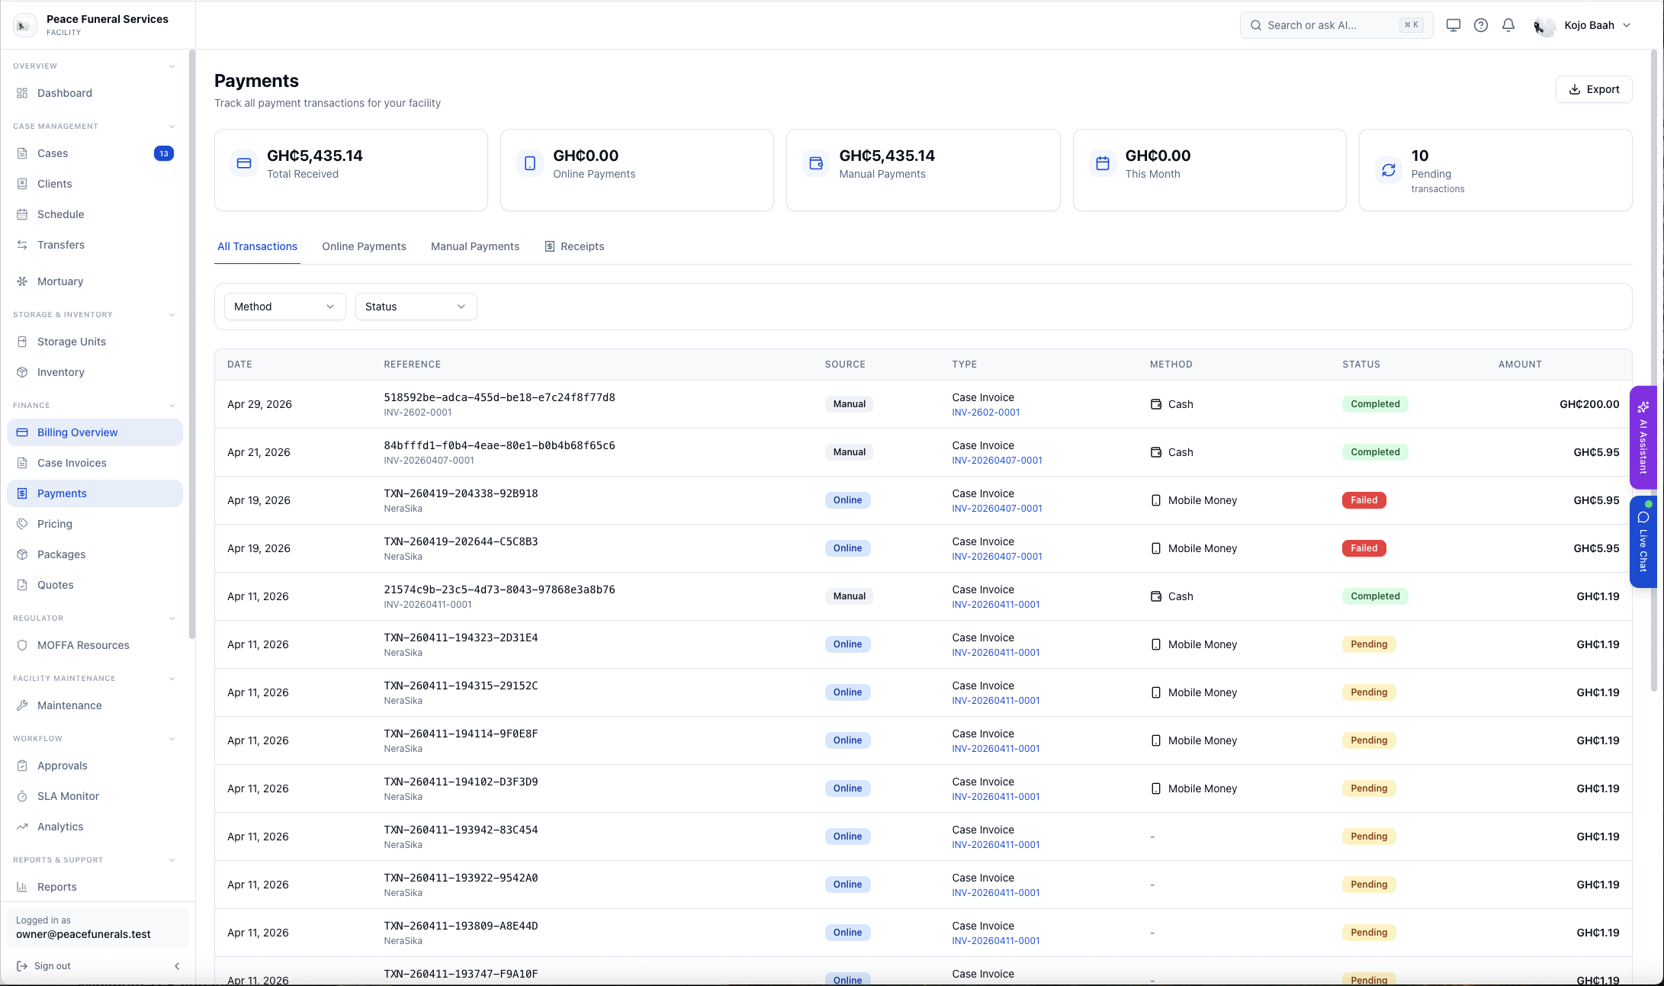Click the Export button
This screenshot has height=986, width=1664.
pyautogui.click(x=1594, y=89)
